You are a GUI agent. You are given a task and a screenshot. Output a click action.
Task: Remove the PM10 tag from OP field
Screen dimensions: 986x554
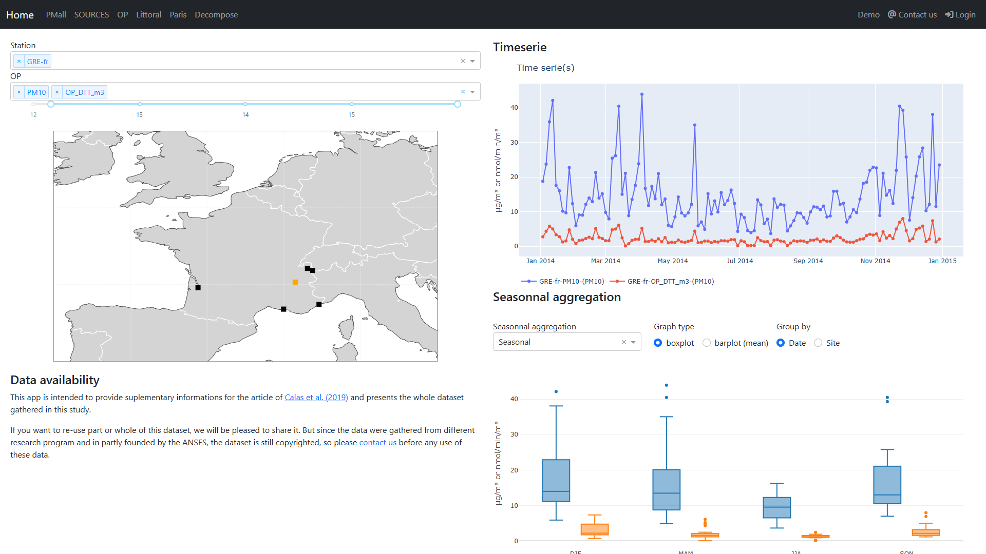tap(19, 92)
